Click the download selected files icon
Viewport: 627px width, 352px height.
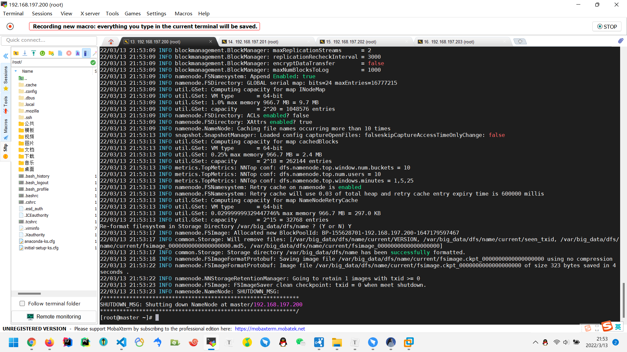click(25, 53)
